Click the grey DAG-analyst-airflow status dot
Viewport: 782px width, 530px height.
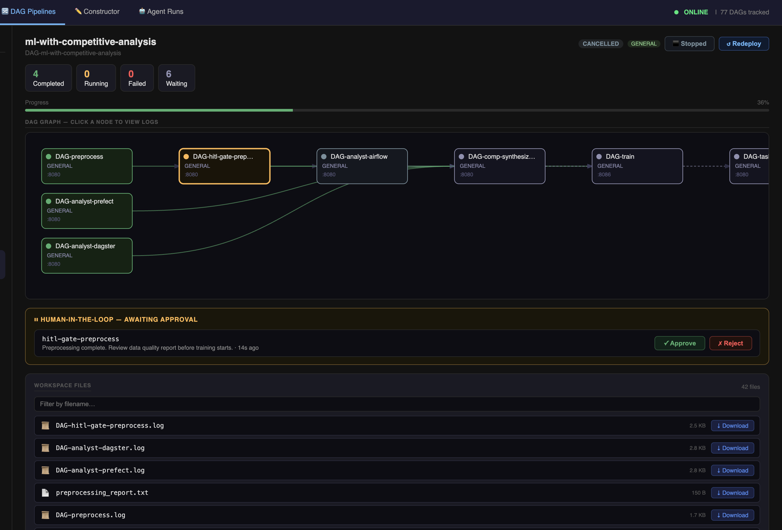point(324,157)
